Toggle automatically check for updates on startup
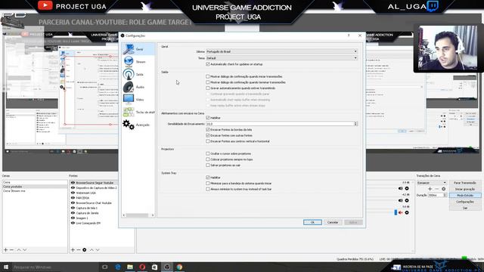The image size is (484, 272). point(208,64)
